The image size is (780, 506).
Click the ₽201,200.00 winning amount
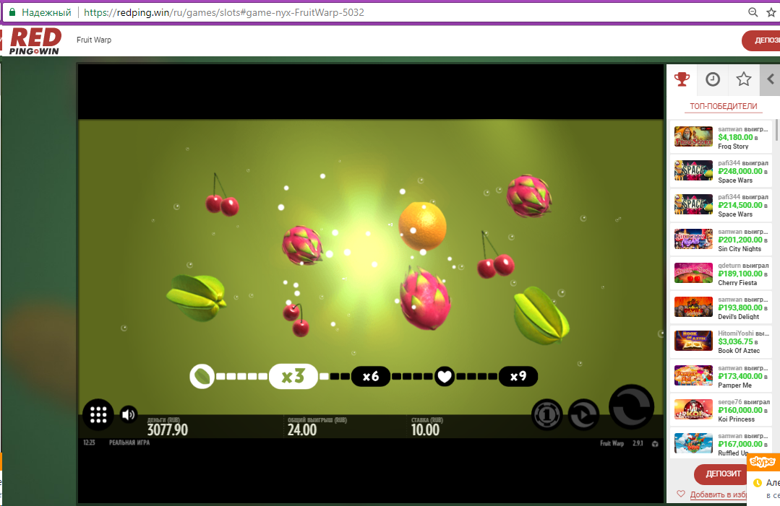pos(740,240)
